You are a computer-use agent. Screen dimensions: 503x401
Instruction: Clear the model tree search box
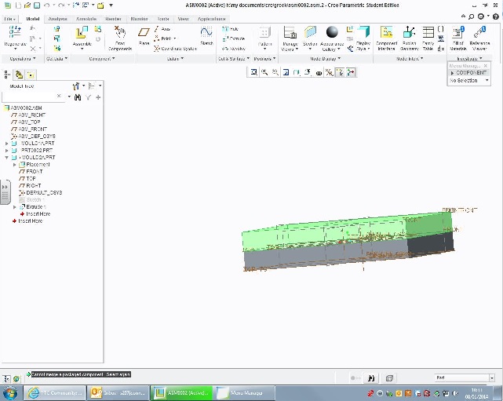59,96
